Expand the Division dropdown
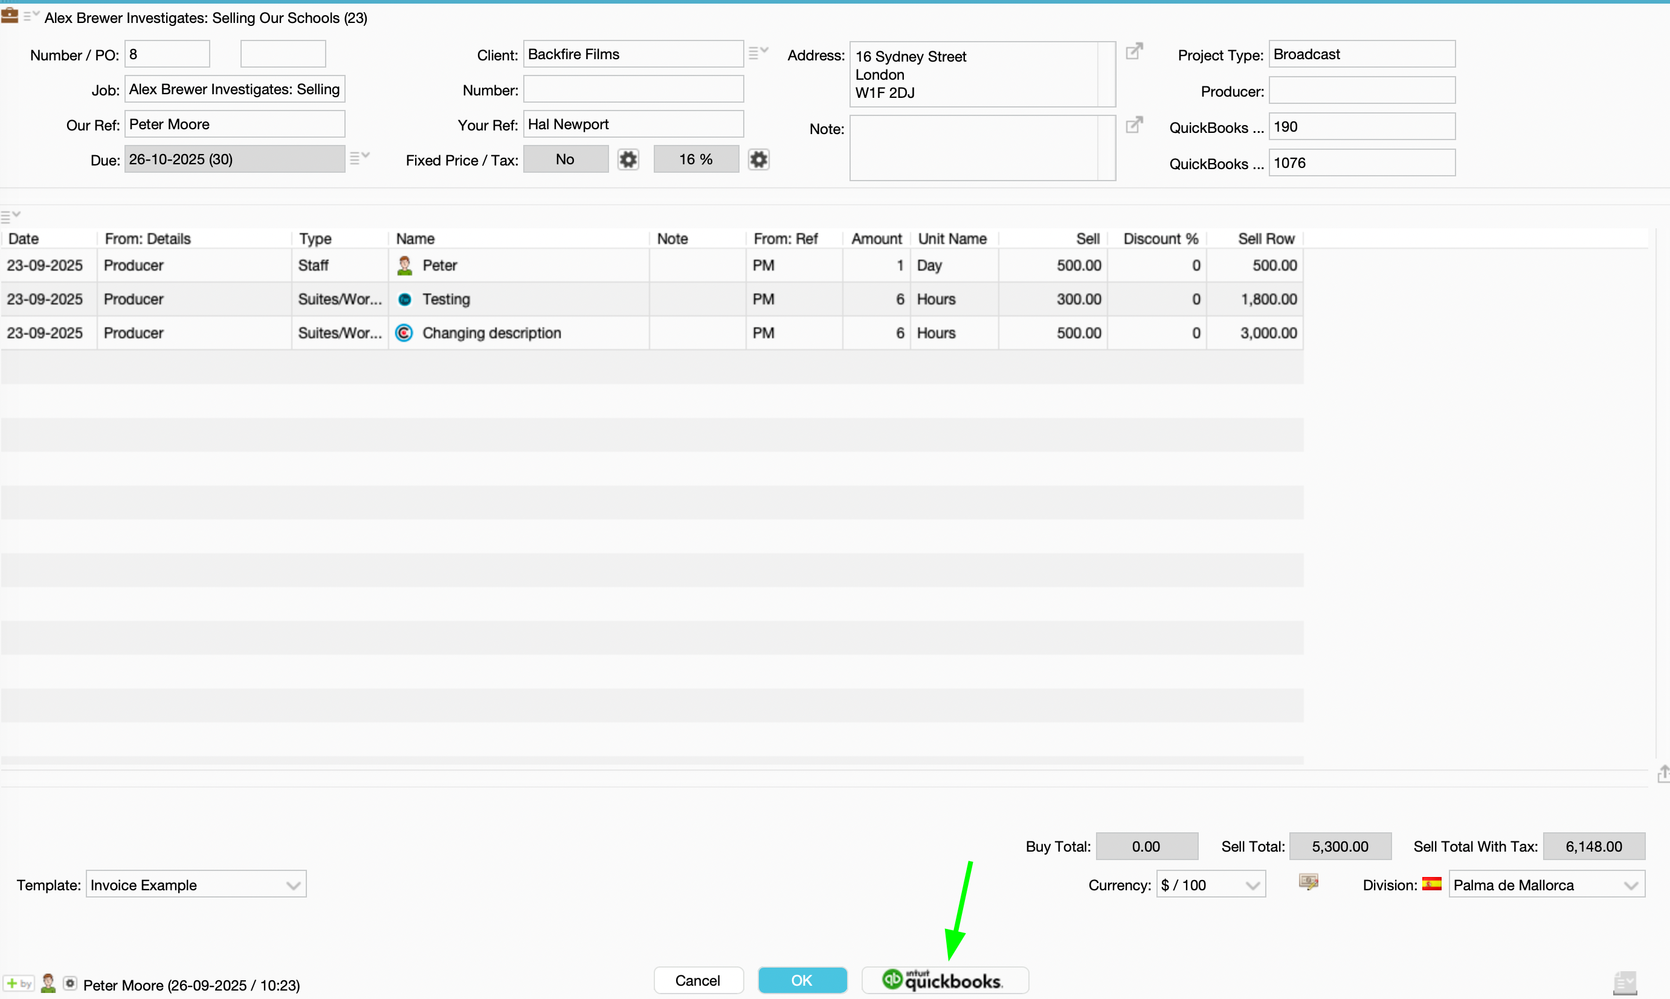This screenshot has height=999, width=1670. pyautogui.click(x=1546, y=885)
